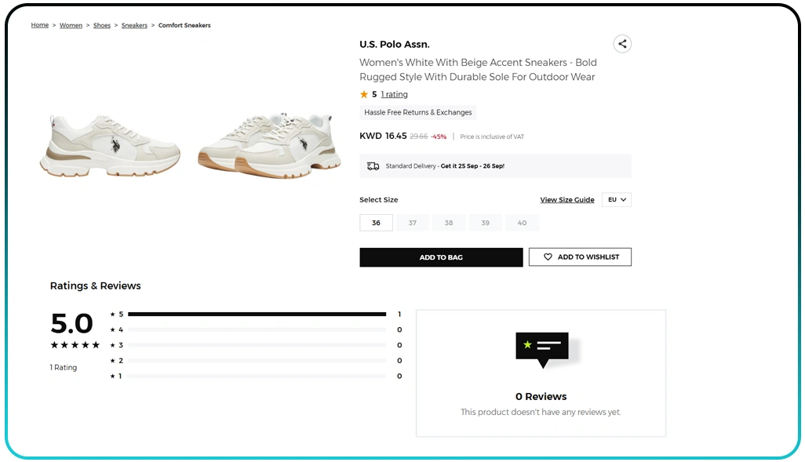Screen dimensions: 805x462
Task: Click the delivery truck icon
Action: [373, 166]
